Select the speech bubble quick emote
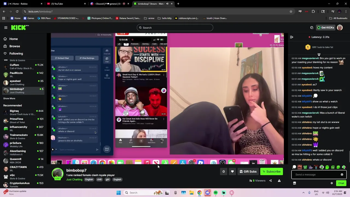The image size is (350, 197). 294,167
